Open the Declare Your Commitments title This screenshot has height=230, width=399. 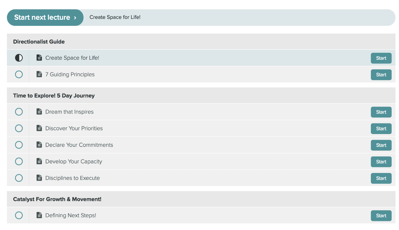coord(79,145)
